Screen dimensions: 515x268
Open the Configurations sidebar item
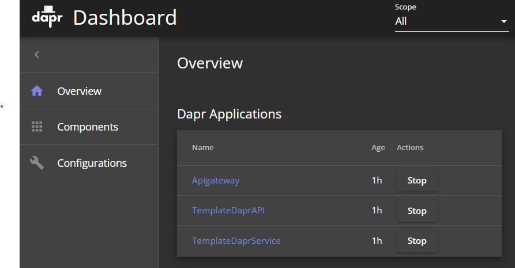coord(89,163)
